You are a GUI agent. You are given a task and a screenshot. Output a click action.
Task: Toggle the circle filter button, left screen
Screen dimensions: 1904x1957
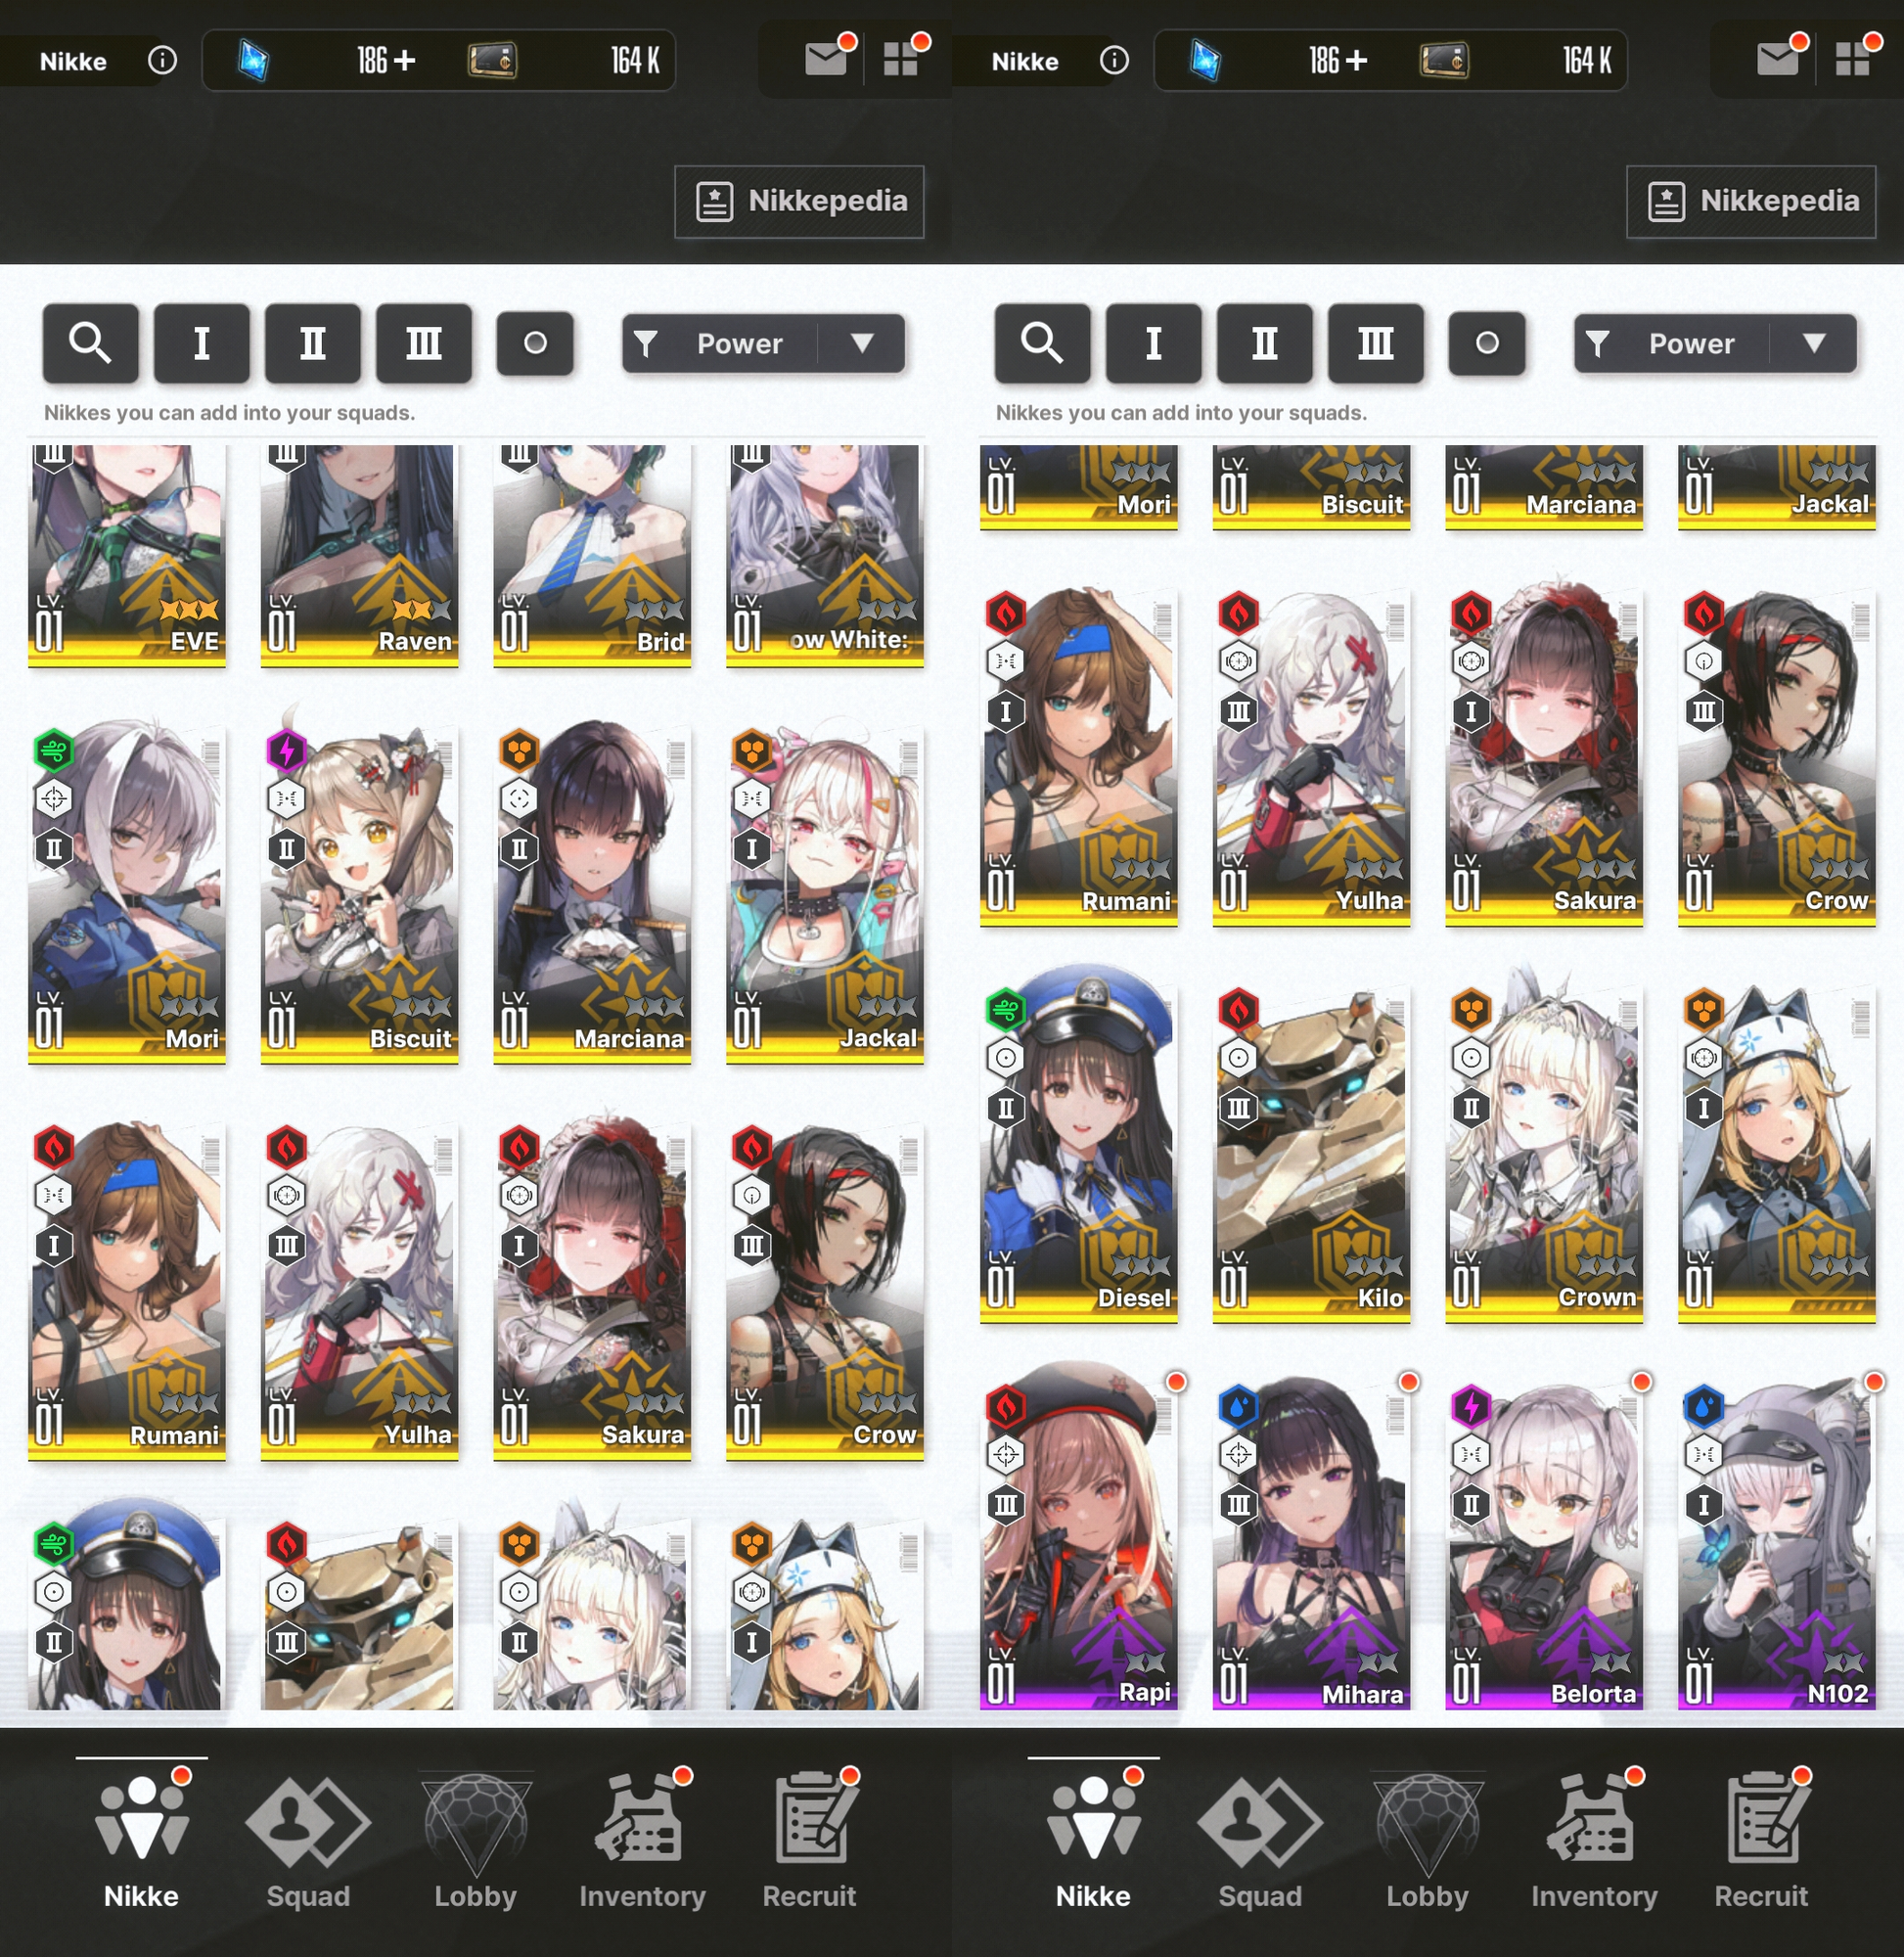(535, 344)
